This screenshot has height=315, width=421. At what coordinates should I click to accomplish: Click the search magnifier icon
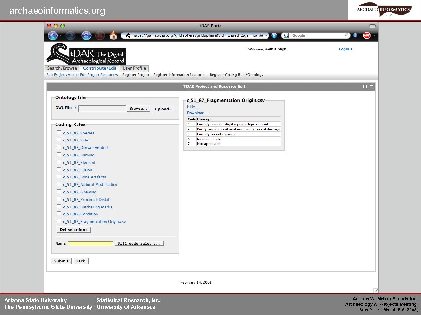coord(347,35)
